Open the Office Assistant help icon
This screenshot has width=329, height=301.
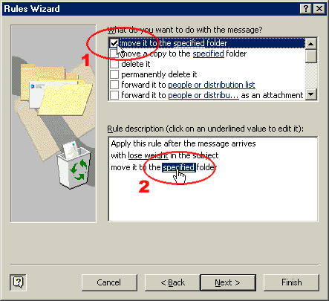click(18, 282)
